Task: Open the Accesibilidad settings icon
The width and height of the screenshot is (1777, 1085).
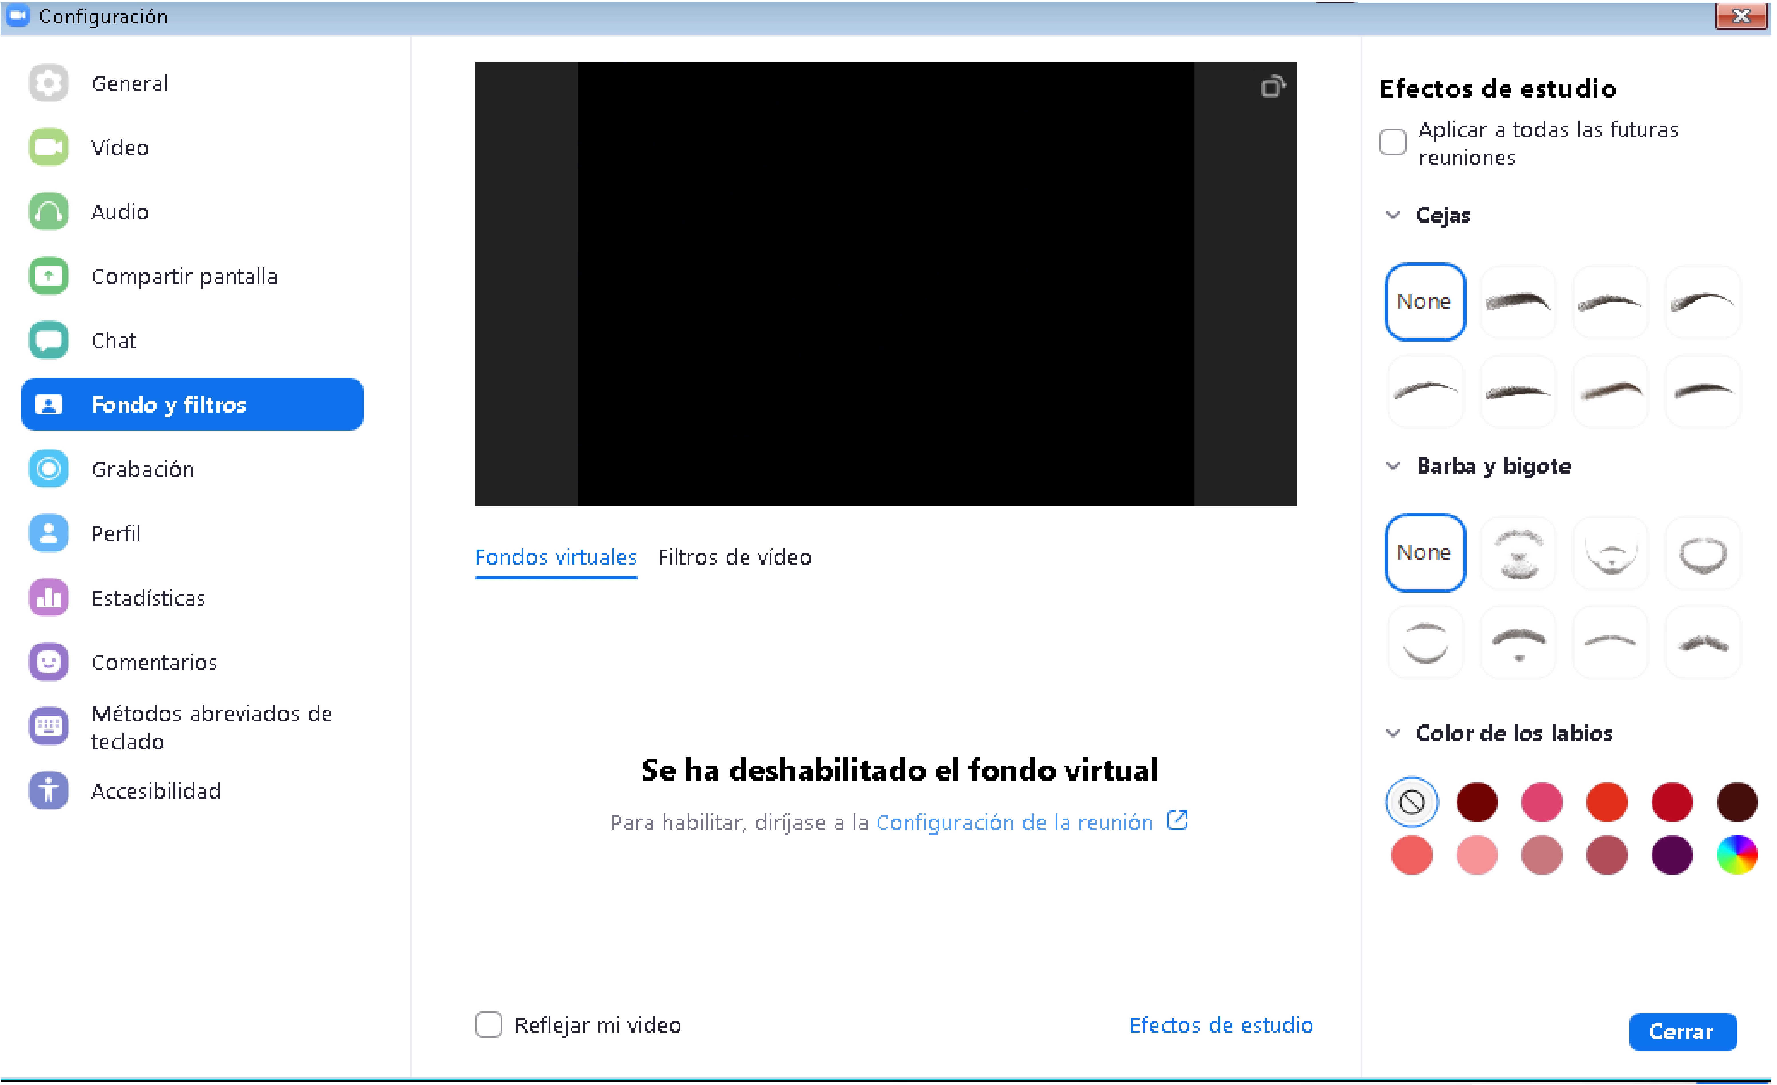Action: 48,791
